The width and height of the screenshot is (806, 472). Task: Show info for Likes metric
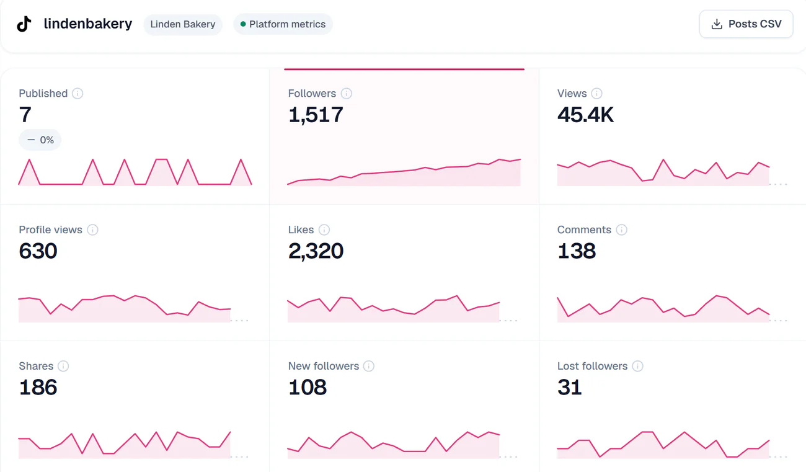pos(324,230)
